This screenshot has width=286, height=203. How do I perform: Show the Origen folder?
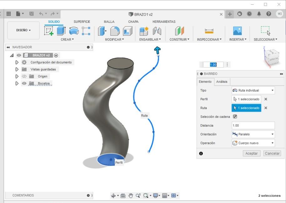tap(24, 76)
